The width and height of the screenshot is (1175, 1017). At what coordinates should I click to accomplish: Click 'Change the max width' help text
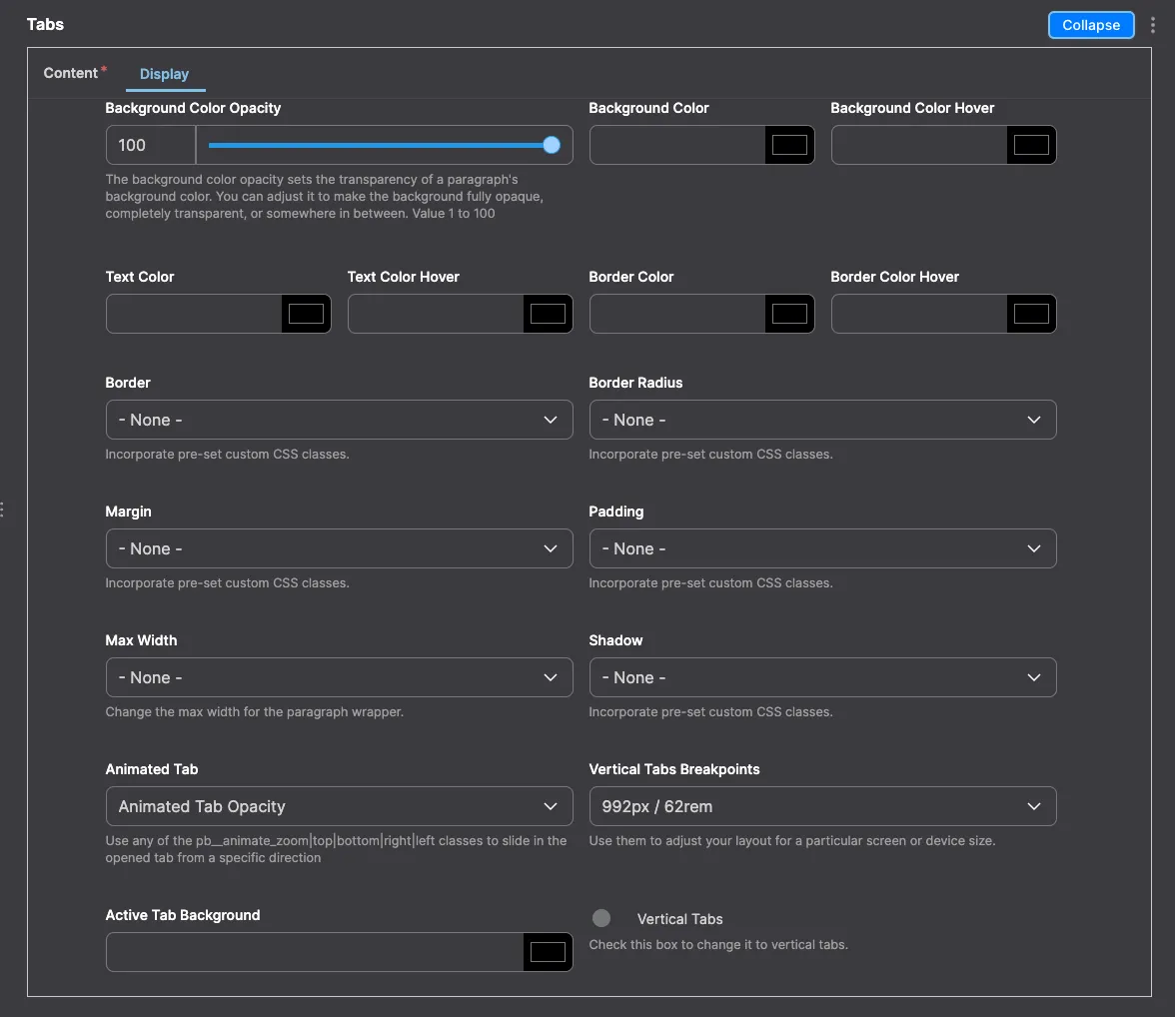point(254,712)
